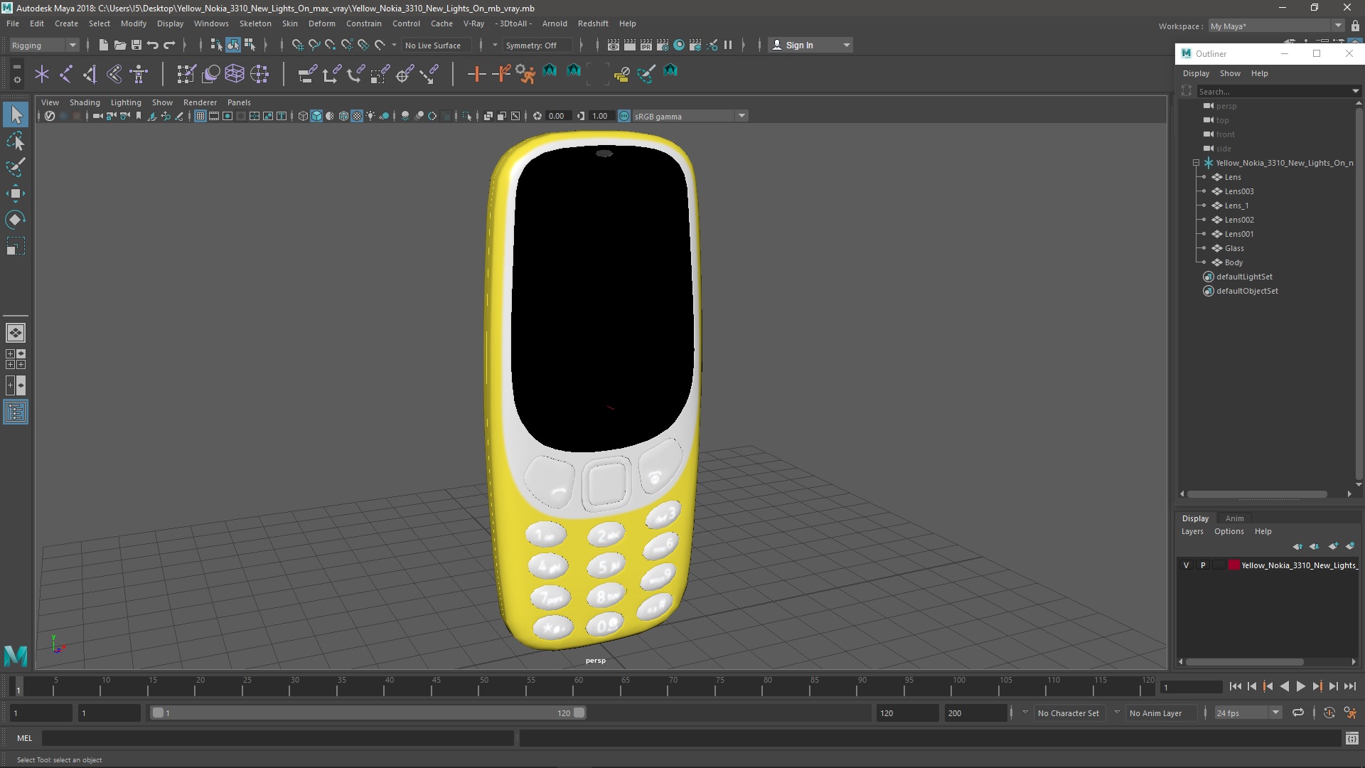Pick the Scale tool in toolbox
This screenshot has width=1365, height=768.
click(x=16, y=246)
